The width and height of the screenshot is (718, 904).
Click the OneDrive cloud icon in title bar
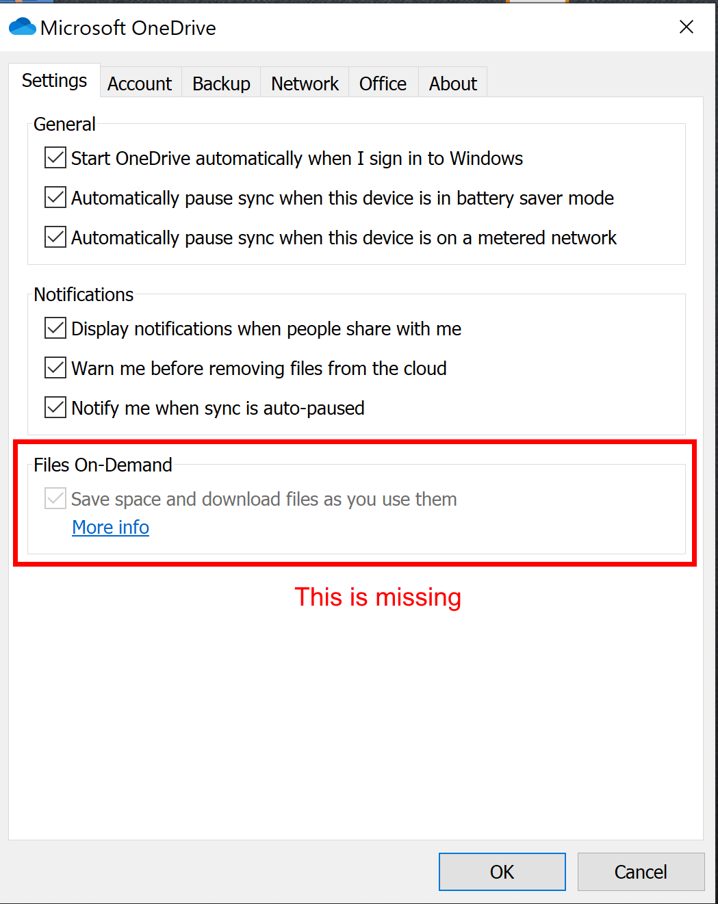click(x=22, y=27)
